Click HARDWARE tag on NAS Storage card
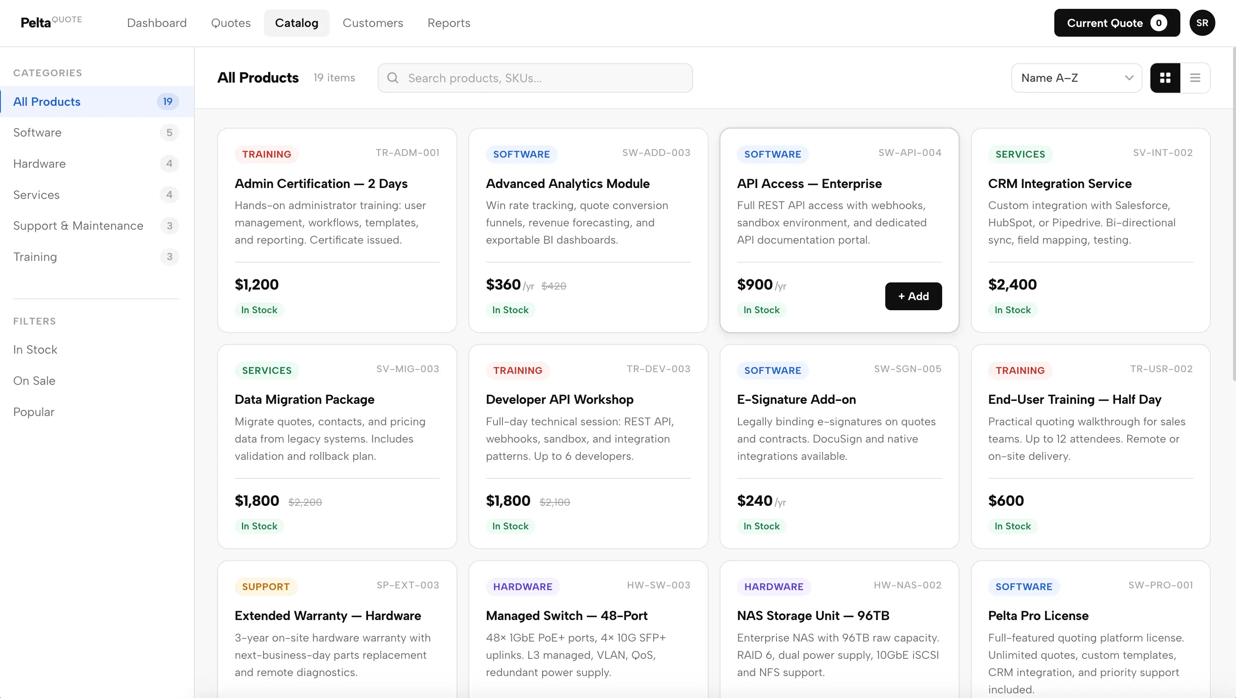The image size is (1236, 698). (x=774, y=587)
